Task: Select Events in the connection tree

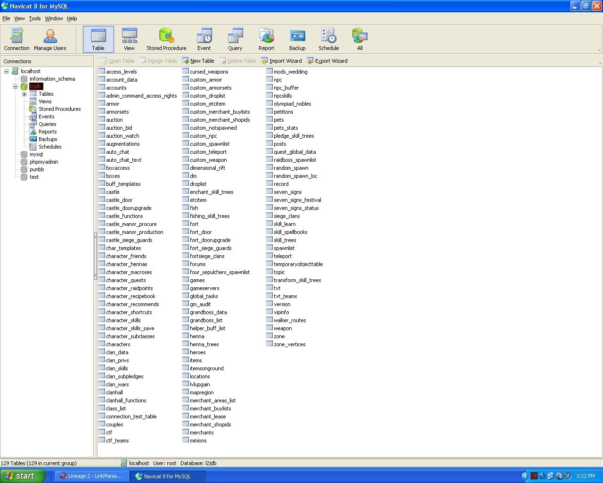Action: 46,117
